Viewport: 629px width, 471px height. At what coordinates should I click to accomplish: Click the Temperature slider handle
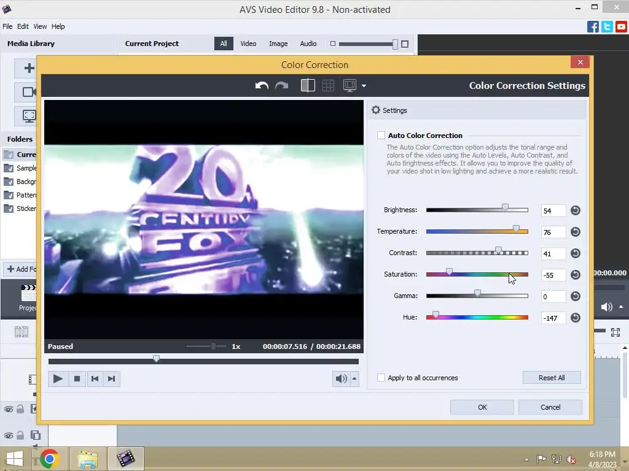click(516, 229)
